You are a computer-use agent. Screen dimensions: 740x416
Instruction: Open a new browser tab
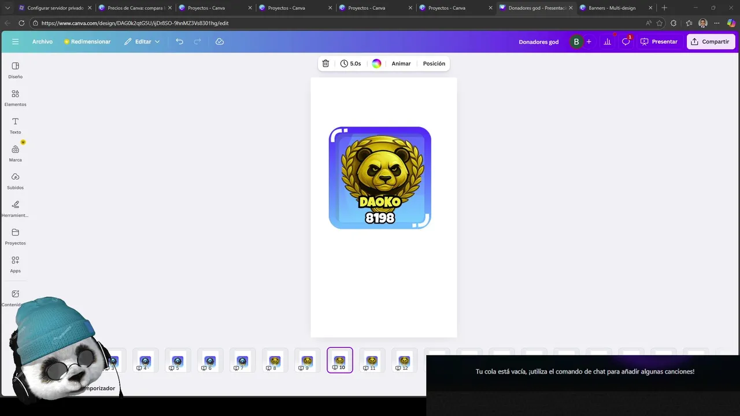tap(664, 8)
